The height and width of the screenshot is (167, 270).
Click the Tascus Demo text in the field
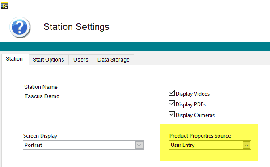[x=42, y=96]
